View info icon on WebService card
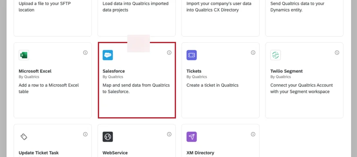The width and height of the screenshot is (357, 157). (169, 134)
